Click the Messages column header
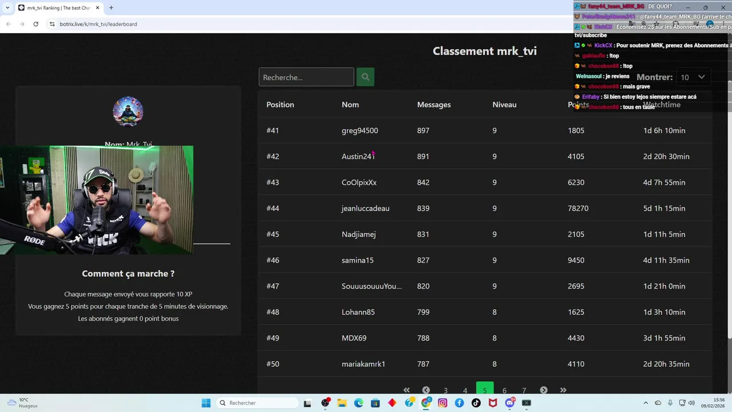This screenshot has width=732, height=412. [x=434, y=105]
